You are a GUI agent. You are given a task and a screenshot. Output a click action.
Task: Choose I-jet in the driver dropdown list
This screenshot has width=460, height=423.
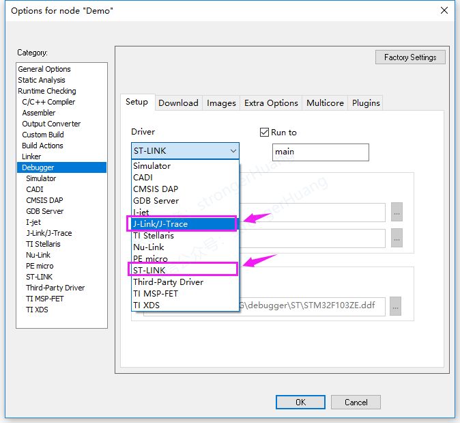[185, 212]
